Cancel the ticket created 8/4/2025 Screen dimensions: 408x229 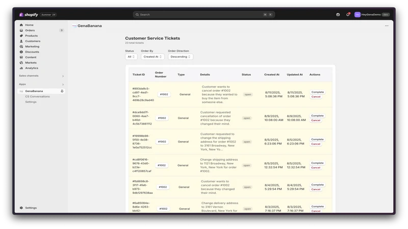click(x=316, y=189)
